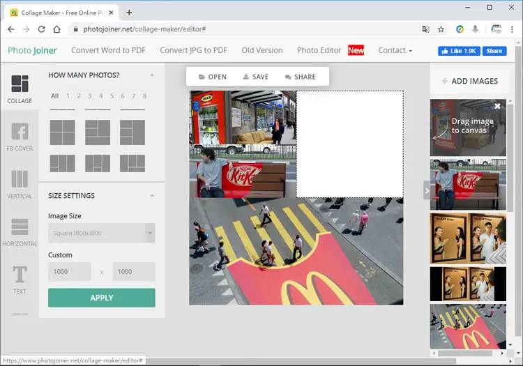523x366 pixels.
Task: Choose the Horizontal layout icon
Action: tap(20, 227)
